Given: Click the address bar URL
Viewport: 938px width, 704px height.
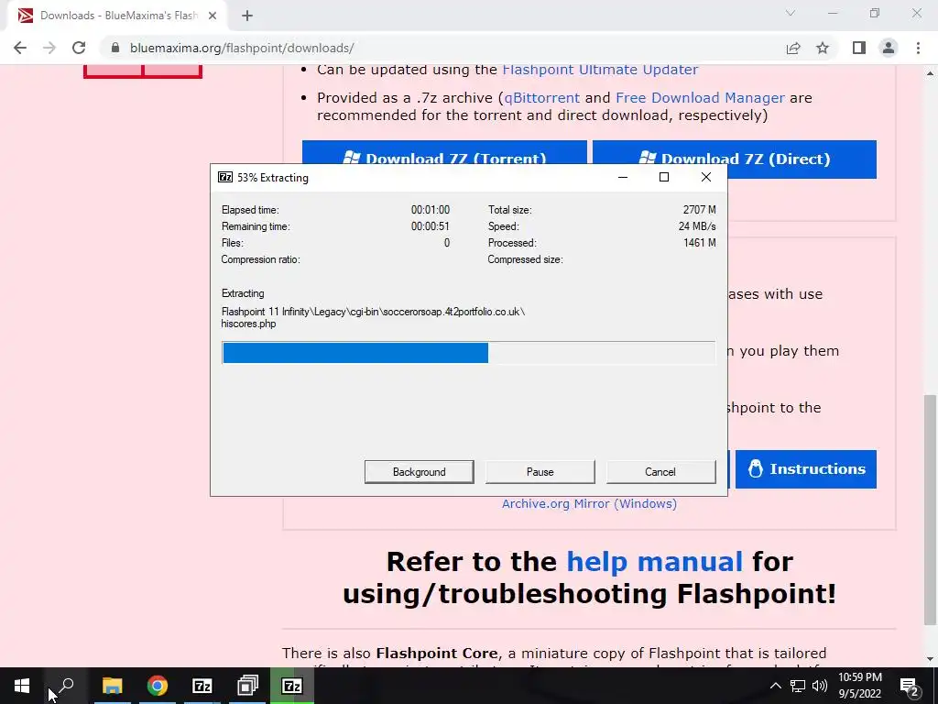Looking at the screenshot, I should click(x=242, y=48).
